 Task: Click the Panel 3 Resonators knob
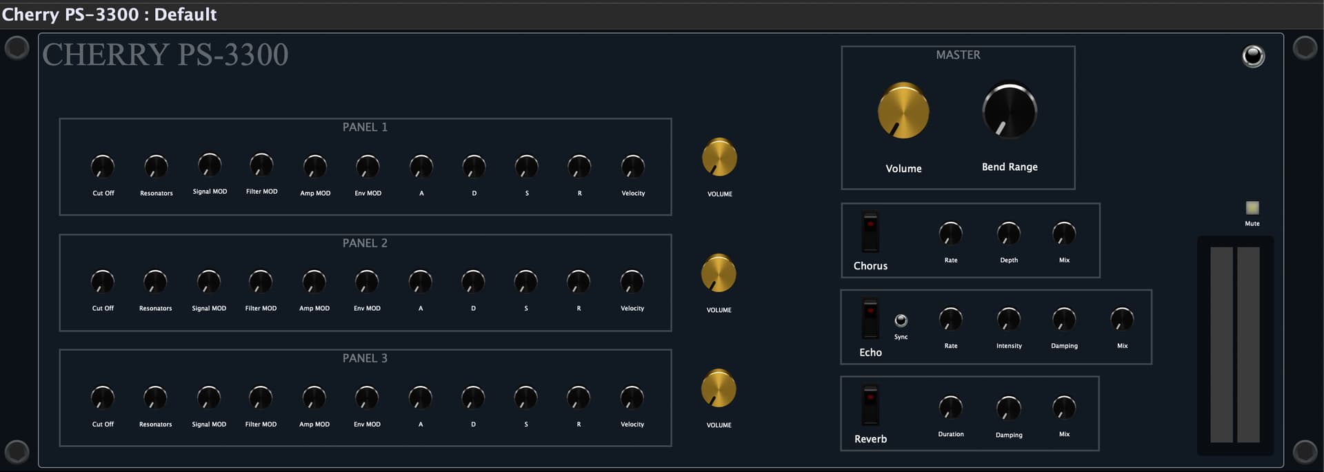click(155, 397)
